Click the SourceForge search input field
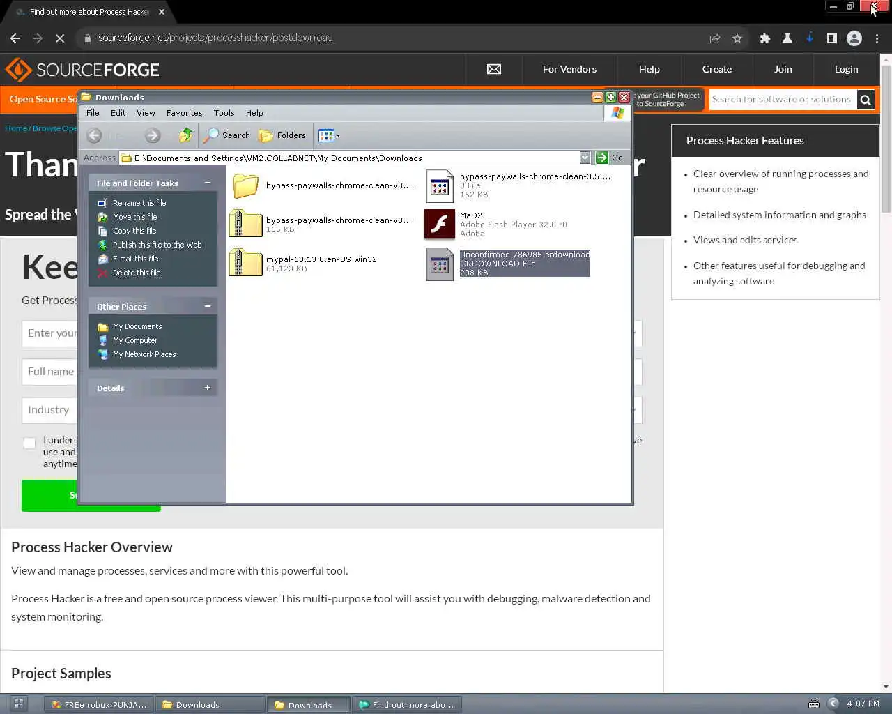This screenshot has width=892, height=714. (x=782, y=100)
